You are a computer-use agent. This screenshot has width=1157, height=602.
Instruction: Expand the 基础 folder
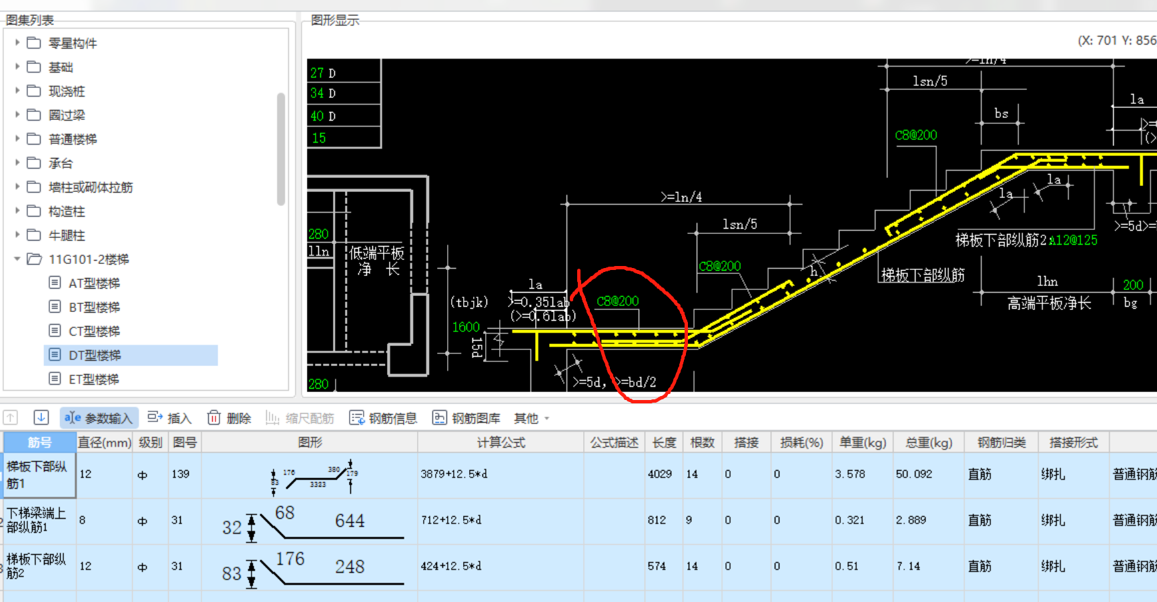tap(17, 67)
